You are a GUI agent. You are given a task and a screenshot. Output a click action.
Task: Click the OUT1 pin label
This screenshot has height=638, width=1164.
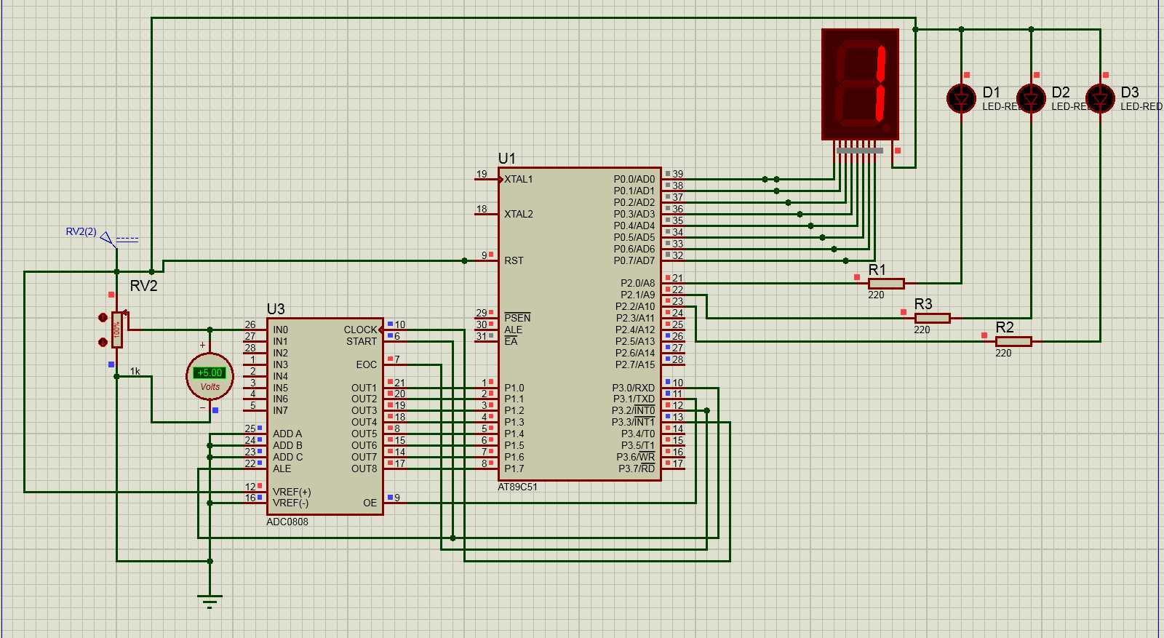pos(364,388)
